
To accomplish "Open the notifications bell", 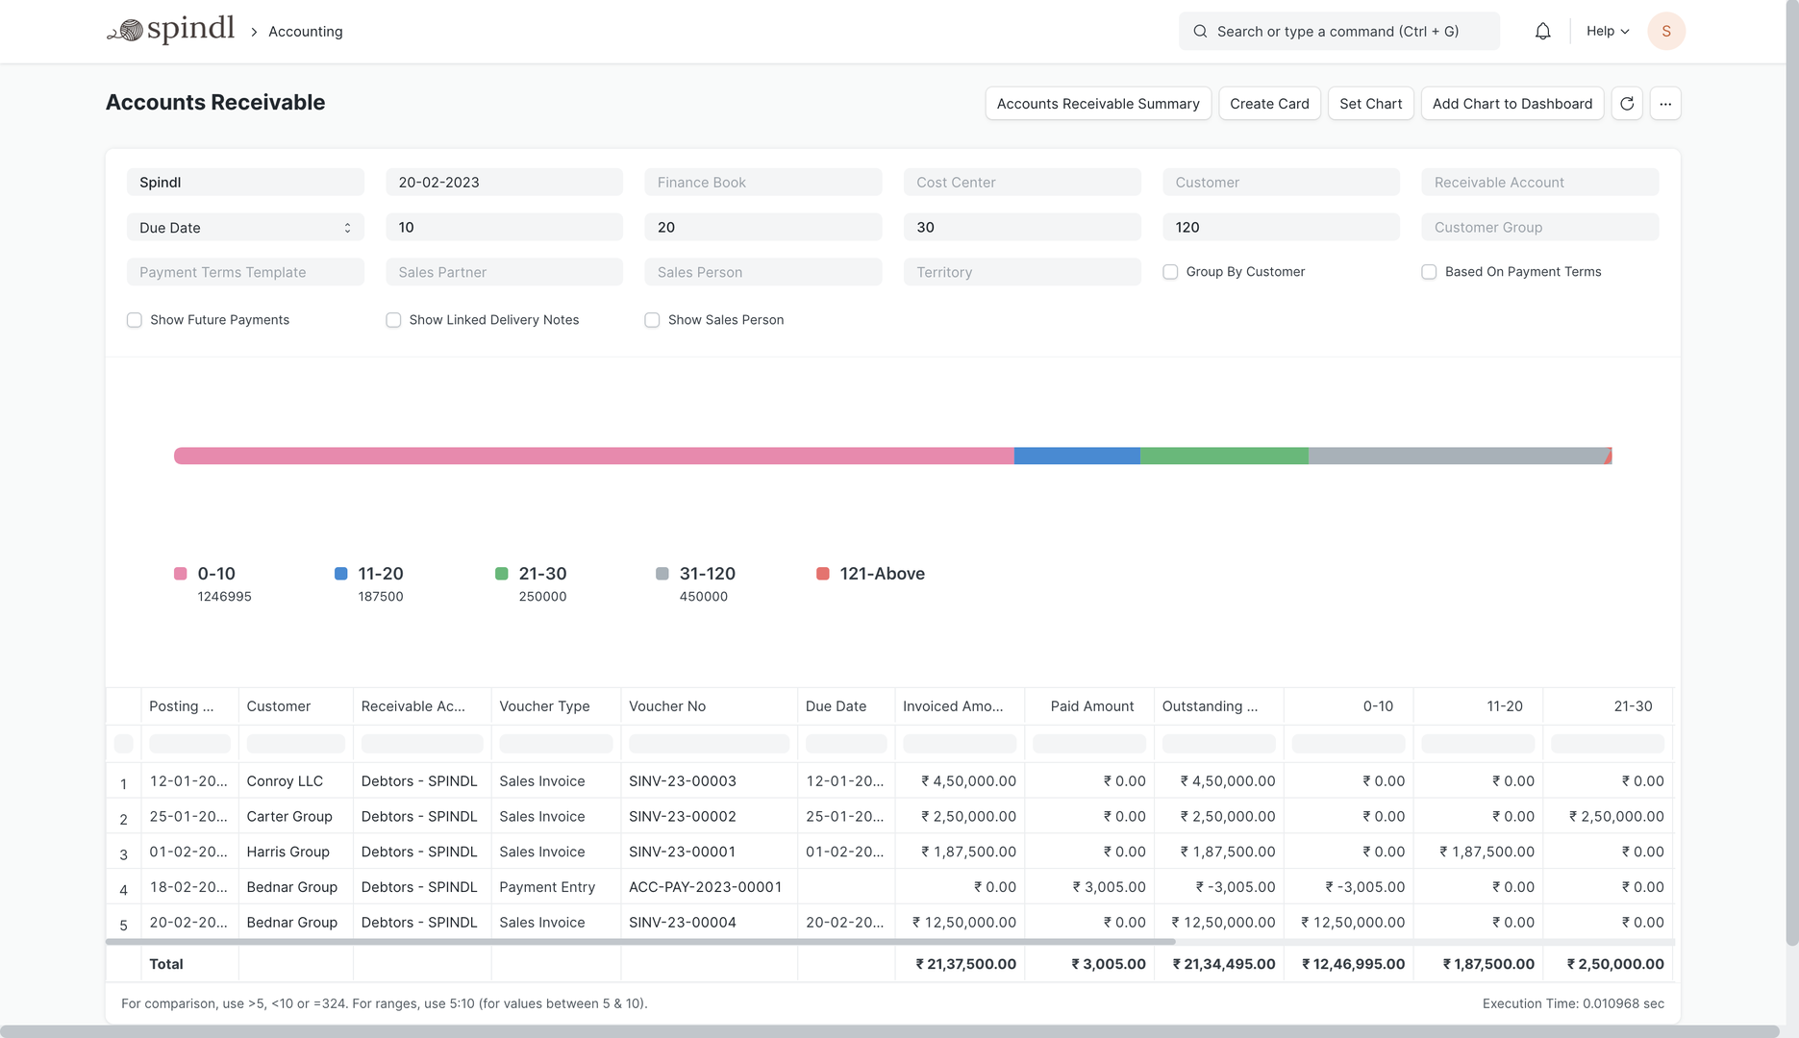I will 1542,31.
